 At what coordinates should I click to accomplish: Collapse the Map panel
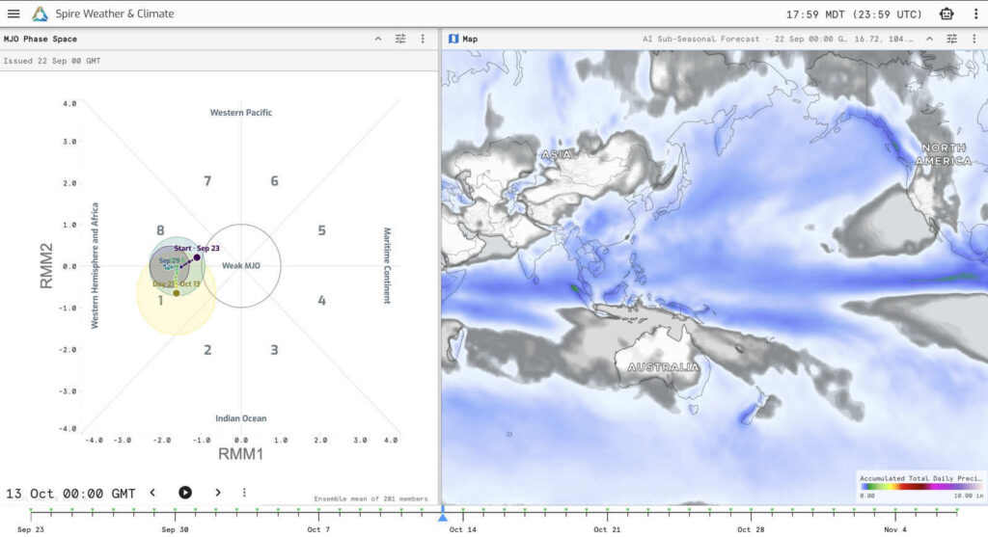click(x=929, y=39)
